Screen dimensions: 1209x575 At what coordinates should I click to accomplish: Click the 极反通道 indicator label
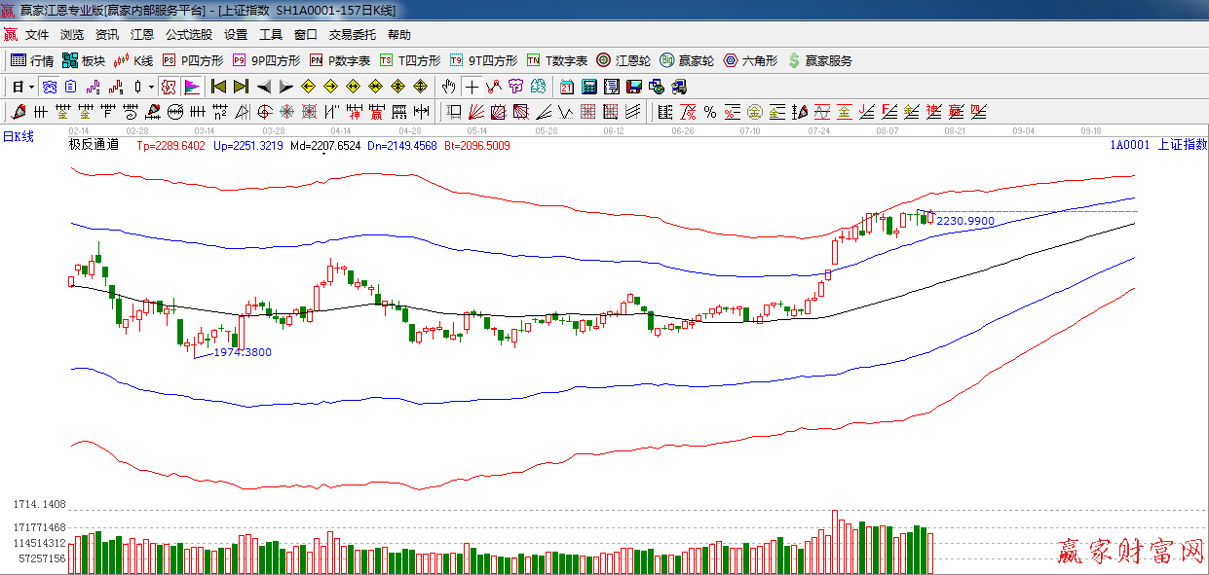click(x=94, y=145)
